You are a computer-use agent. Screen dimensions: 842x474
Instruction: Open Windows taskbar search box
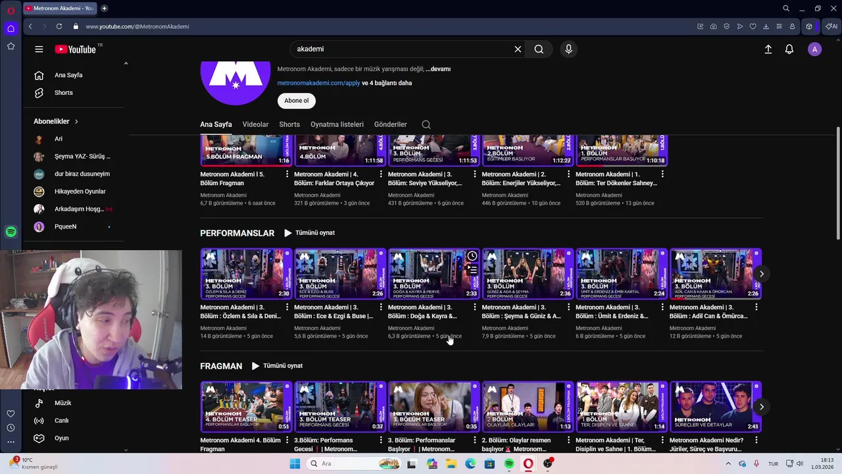(x=353, y=463)
